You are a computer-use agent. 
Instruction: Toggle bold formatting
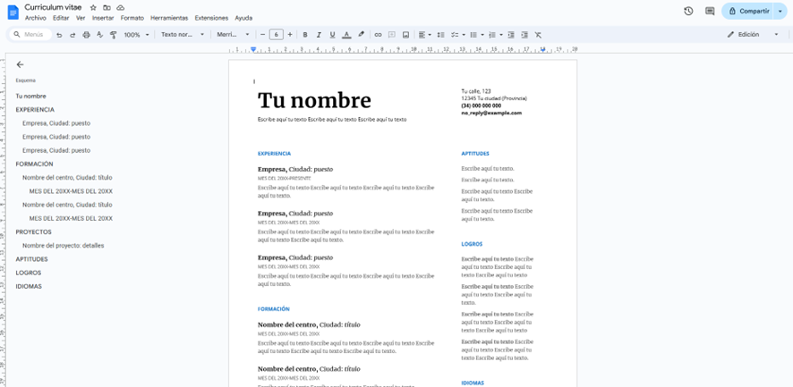(x=305, y=35)
